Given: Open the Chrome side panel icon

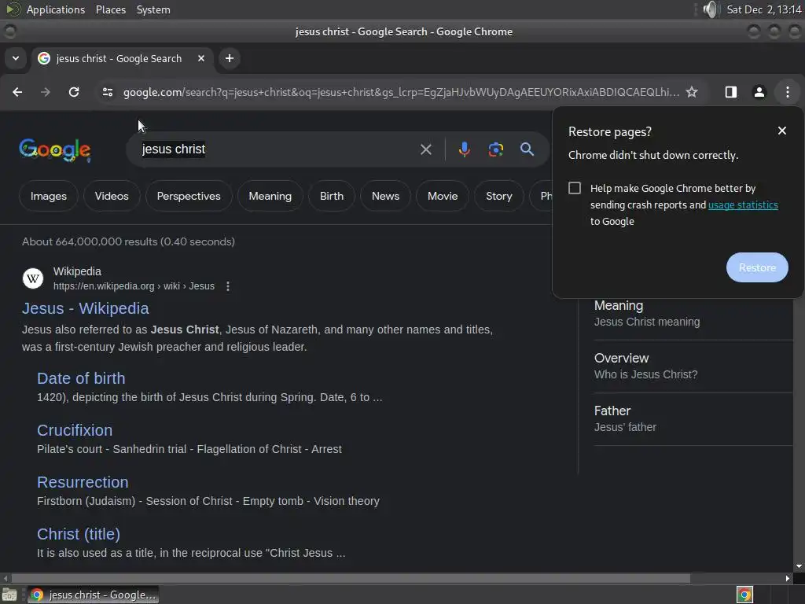Looking at the screenshot, I should (731, 92).
